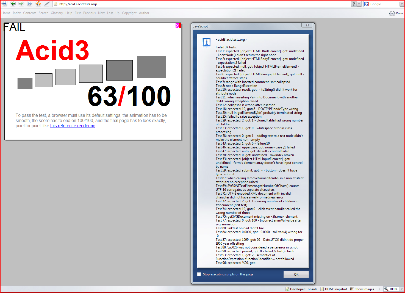The width and height of the screenshot is (405, 293).
Task: Click Last in the navigation bar
Action: 110,13
